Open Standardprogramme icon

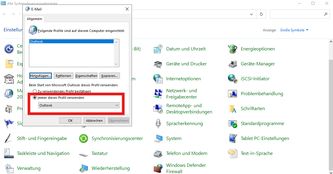(x=232, y=124)
